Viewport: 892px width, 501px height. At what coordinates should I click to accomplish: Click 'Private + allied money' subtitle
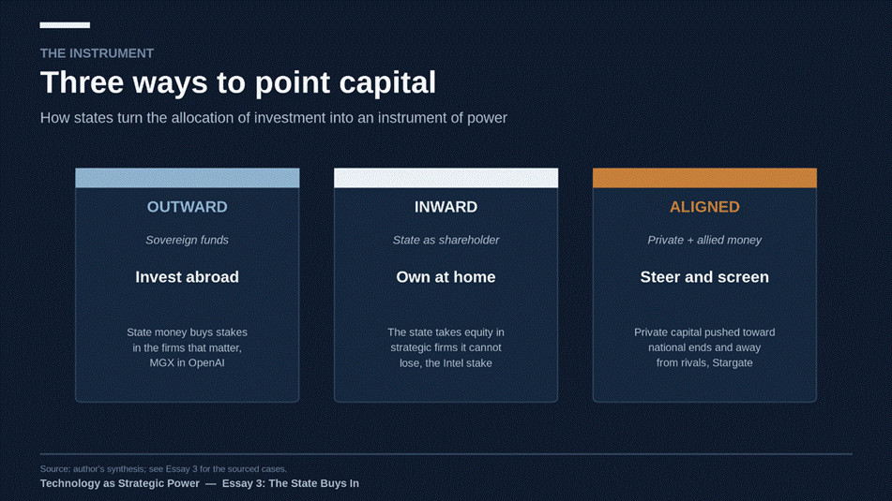tap(704, 241)
